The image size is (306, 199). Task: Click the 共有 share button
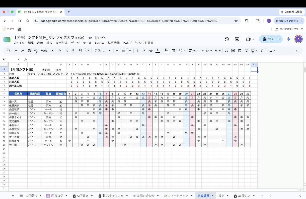[x=268, y=39]
